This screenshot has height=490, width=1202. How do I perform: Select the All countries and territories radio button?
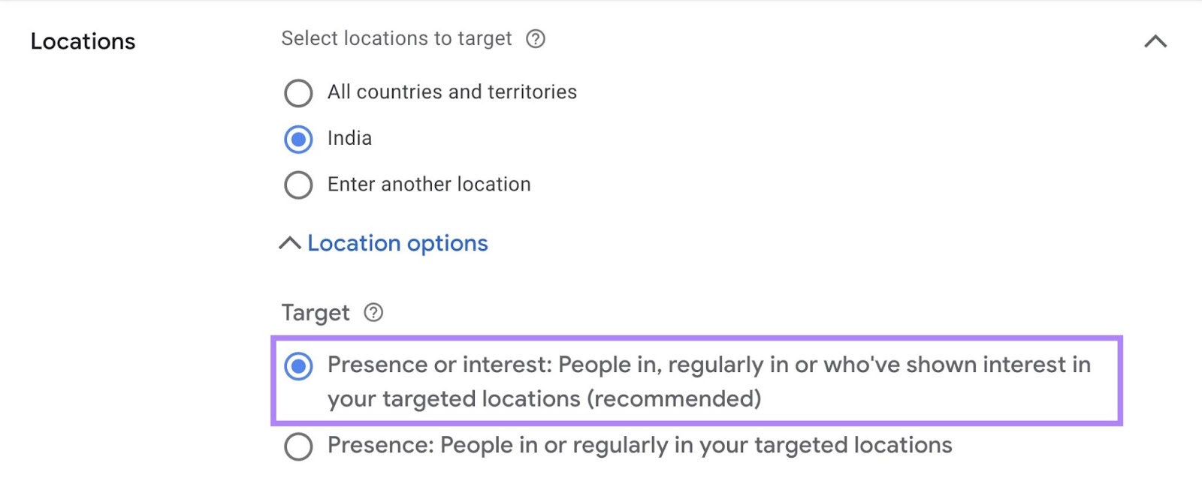coord(298,93)
